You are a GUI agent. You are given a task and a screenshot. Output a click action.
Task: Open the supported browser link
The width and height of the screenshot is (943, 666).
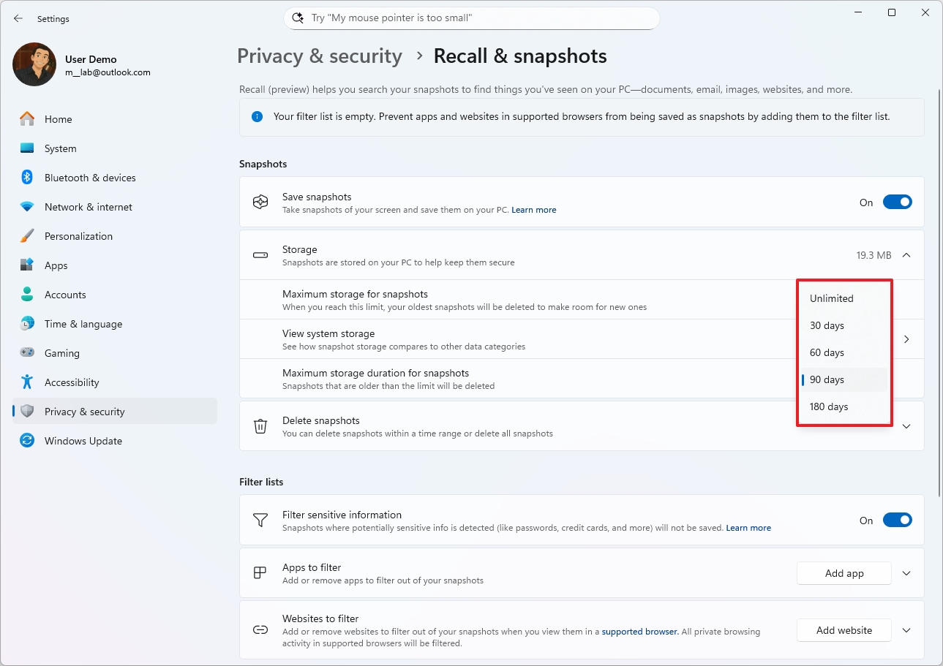pyautogui.click(x=639, y=631)
